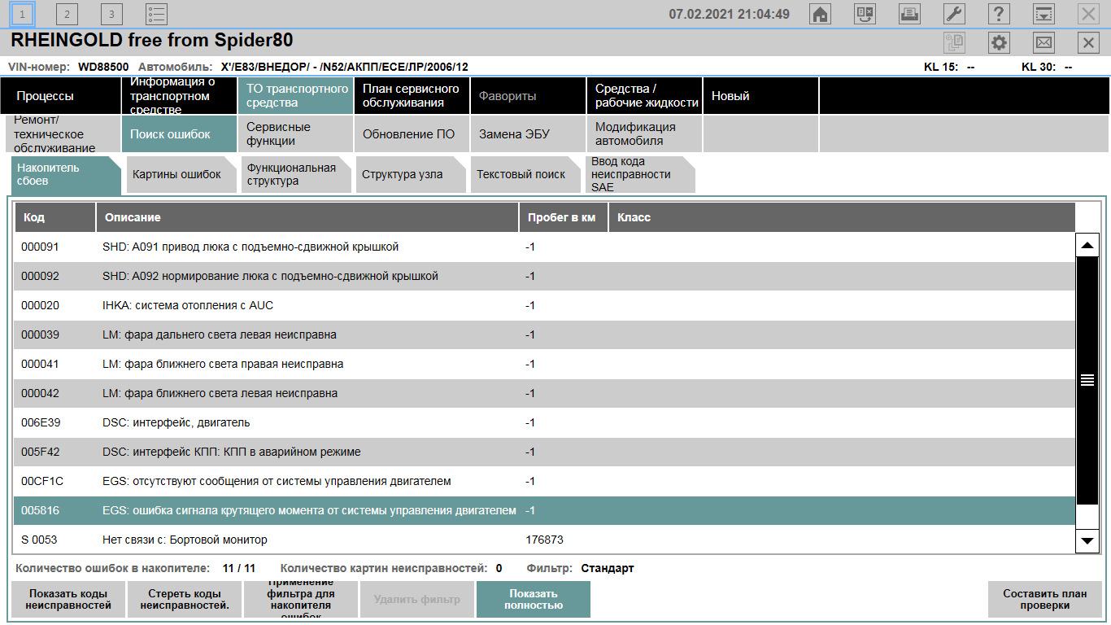
Task: Open Ремонт/техническое обслуживание submenu
Action: (x=63, y=134)
